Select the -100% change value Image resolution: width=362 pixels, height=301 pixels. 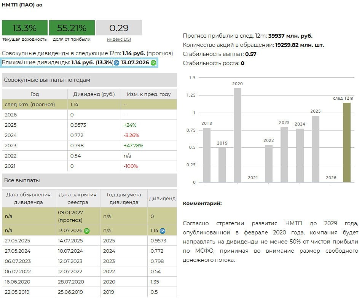pyautogui.click(x=131, y=166)
